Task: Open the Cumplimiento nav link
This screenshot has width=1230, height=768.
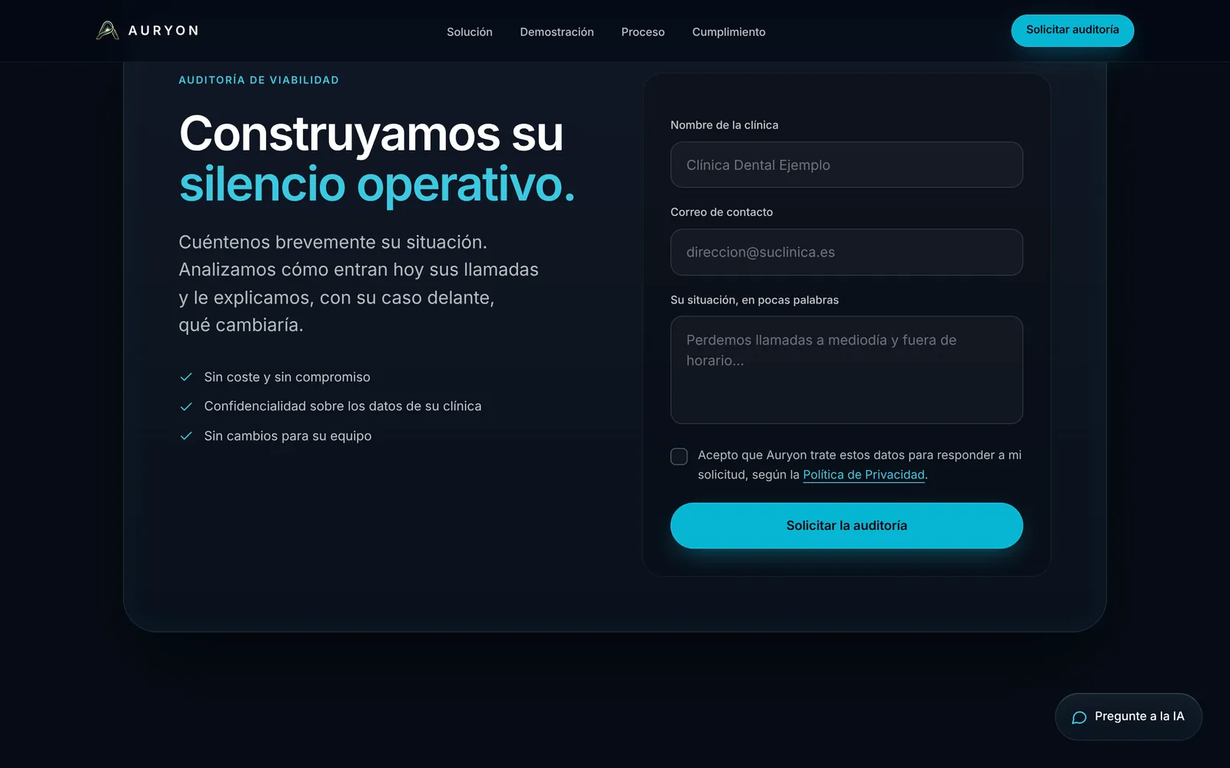Action: click(729, 32)
